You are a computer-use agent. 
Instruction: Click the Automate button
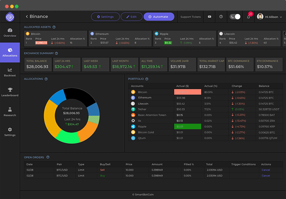pos(159,16)
